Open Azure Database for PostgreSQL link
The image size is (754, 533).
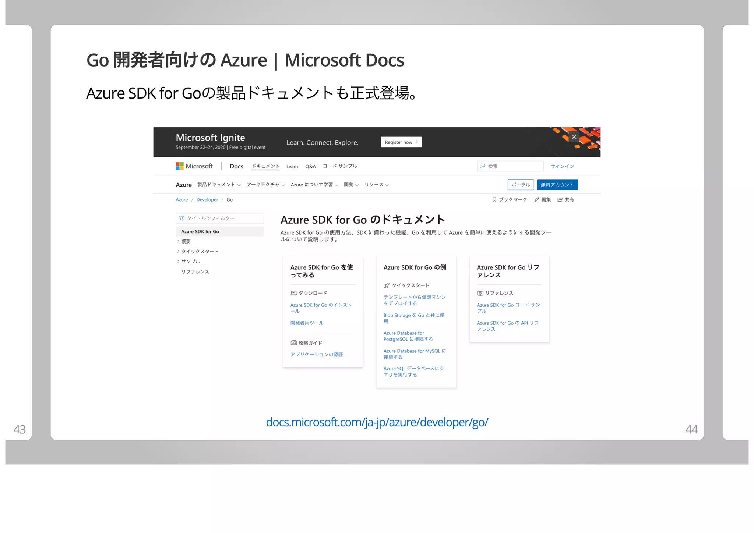[408, 336]
